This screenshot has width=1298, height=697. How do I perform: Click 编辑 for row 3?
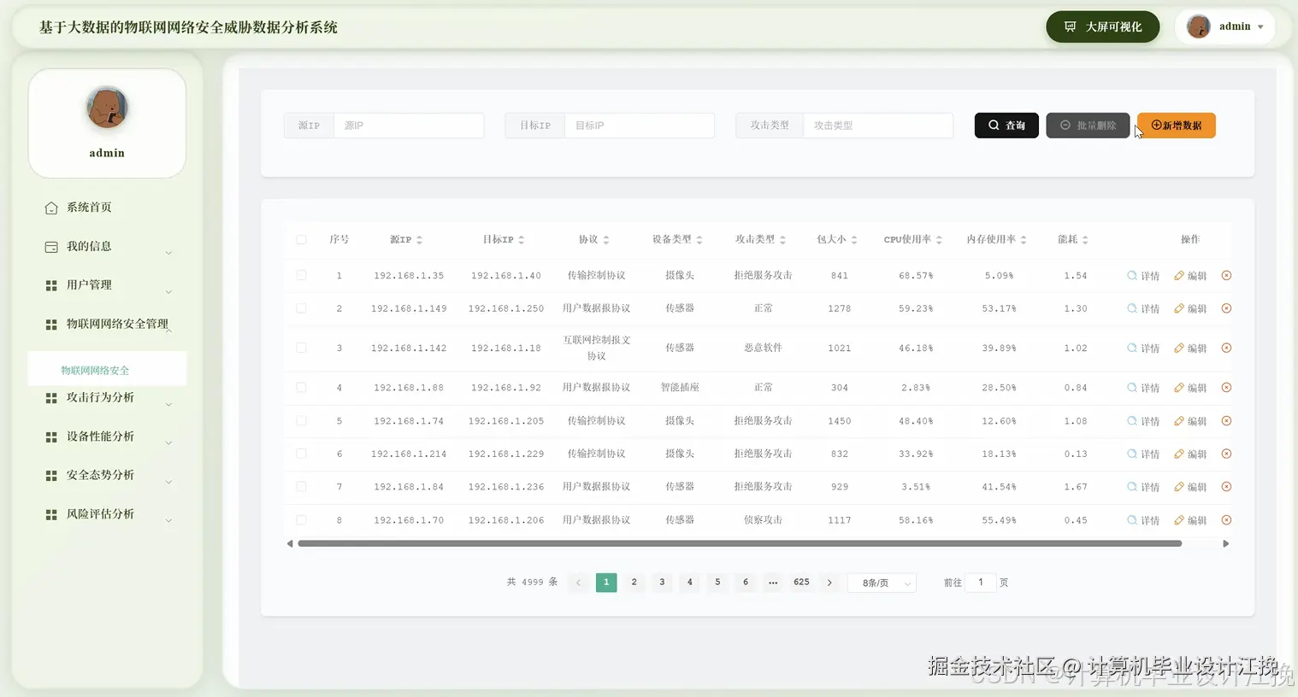pyautogui.click(x=1190, y=348)
